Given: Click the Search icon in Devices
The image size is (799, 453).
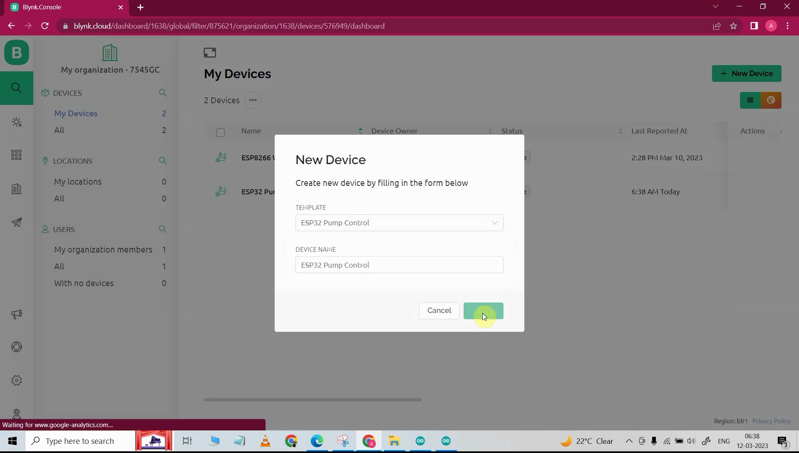Looking at the screenshot, I should click(163, 93).
